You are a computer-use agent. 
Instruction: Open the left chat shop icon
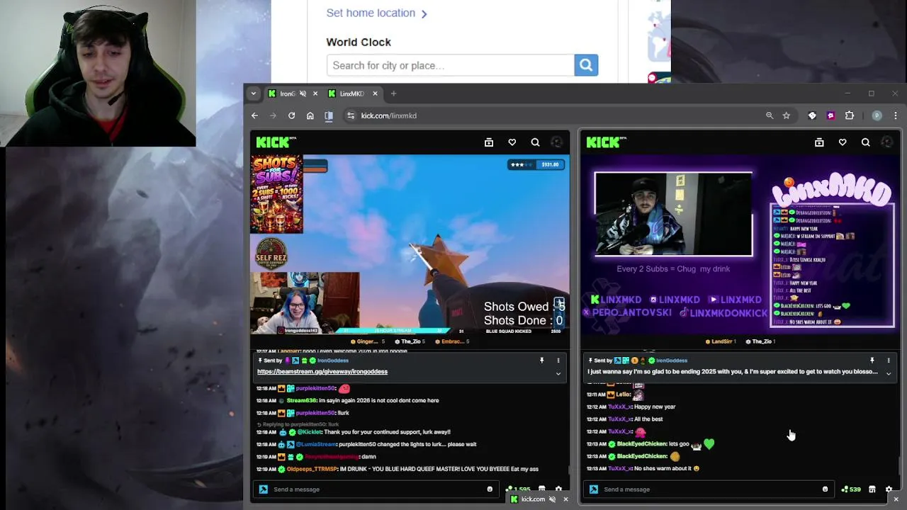[542, 489]
